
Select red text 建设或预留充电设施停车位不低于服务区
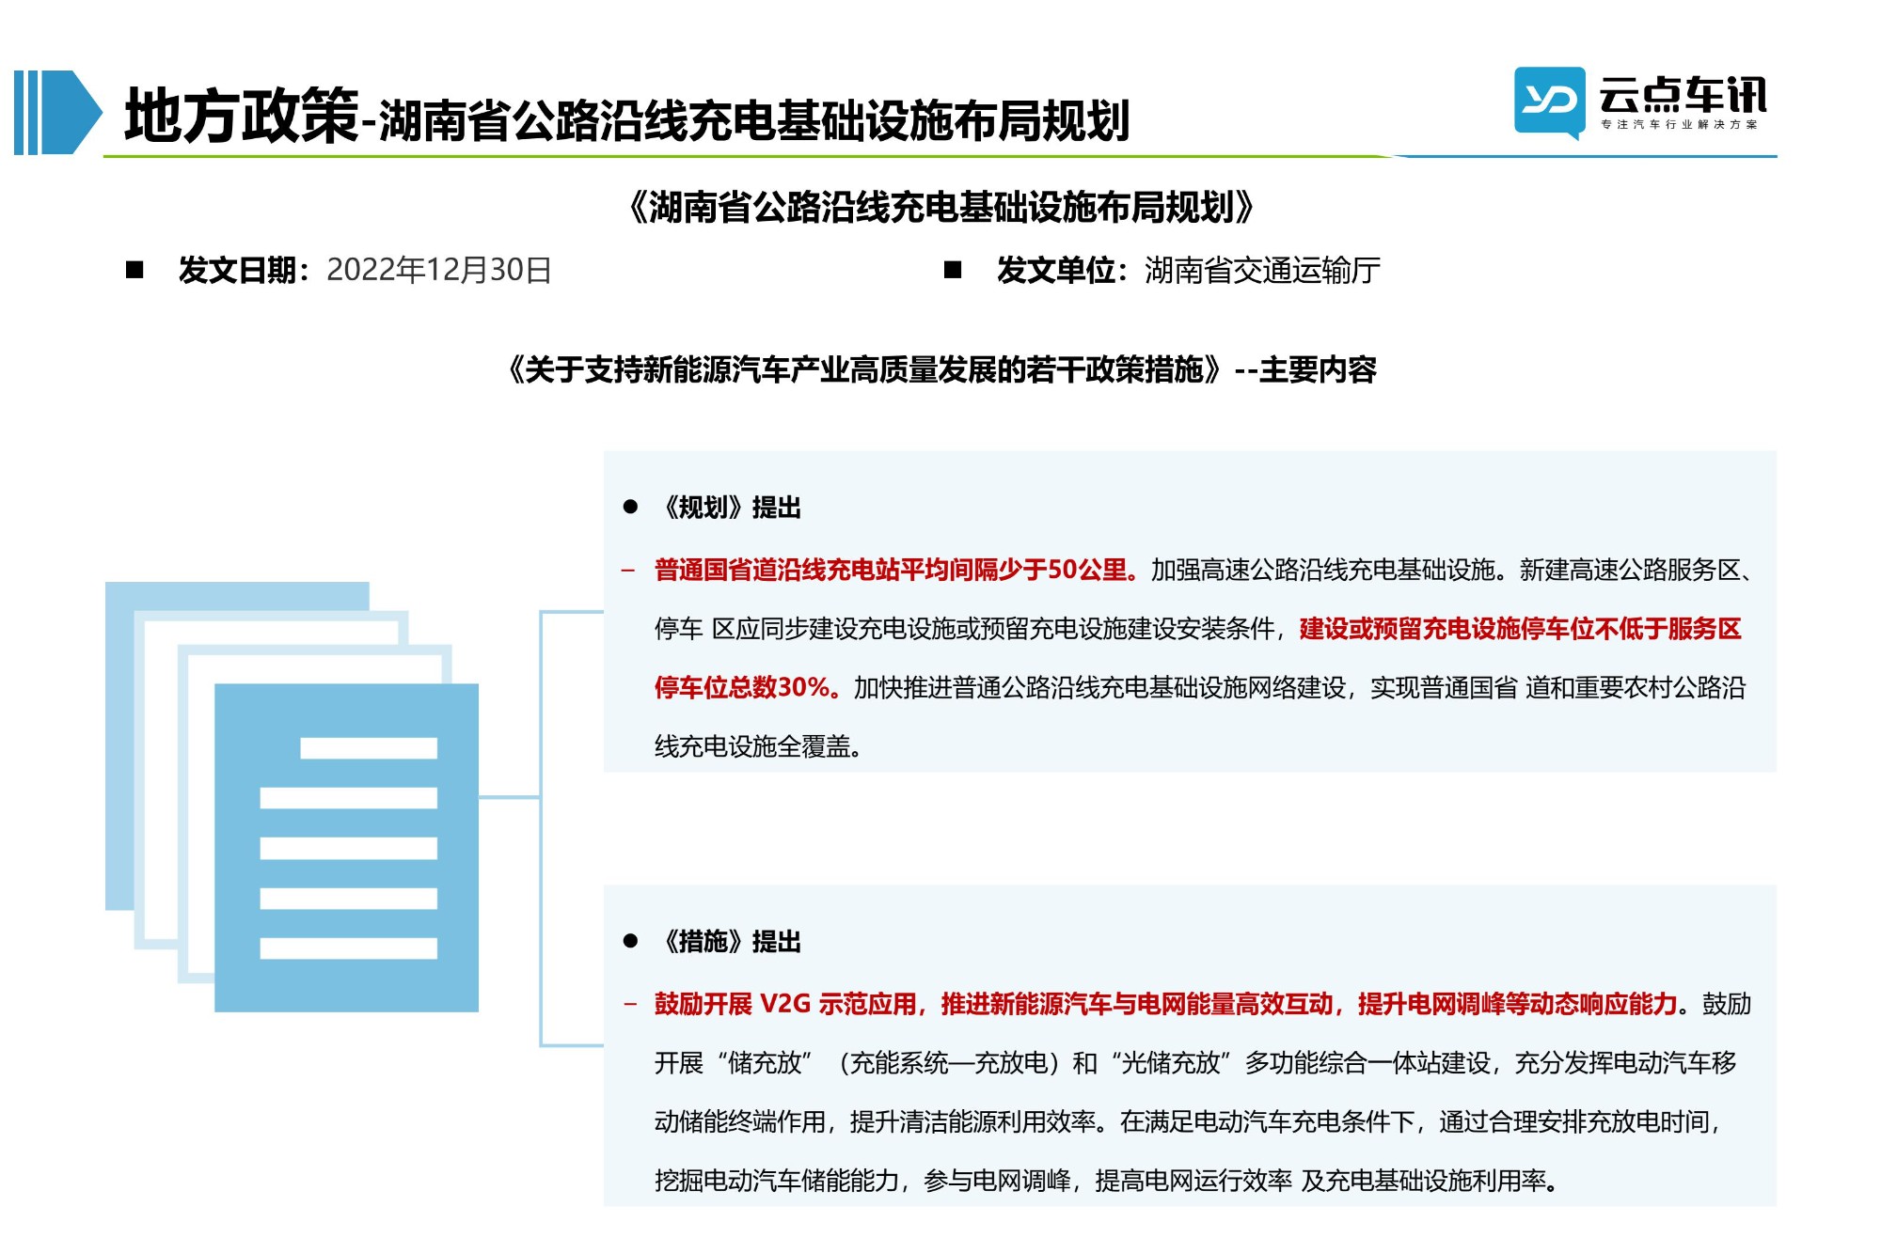click(1521, 629)
